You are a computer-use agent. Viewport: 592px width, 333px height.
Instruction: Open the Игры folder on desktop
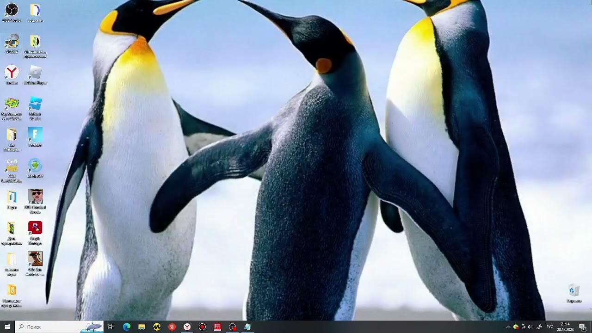tap(12, 200)
